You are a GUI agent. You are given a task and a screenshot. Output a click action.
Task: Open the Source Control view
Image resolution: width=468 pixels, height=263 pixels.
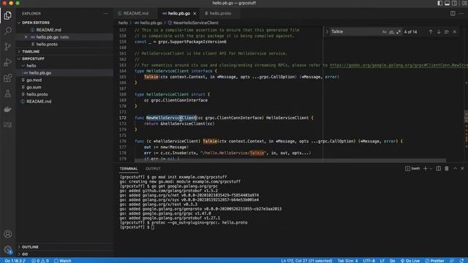click(x=8, y=47)
